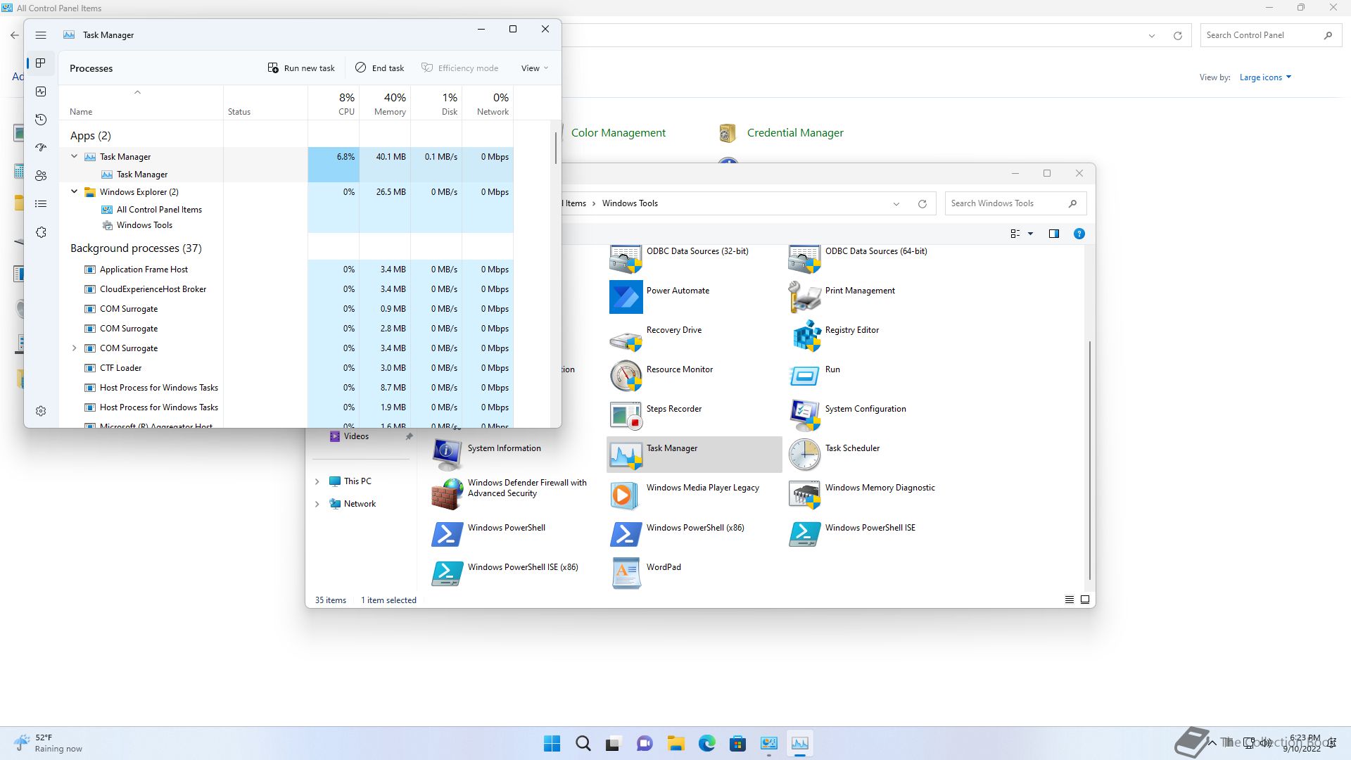
Task: Sort processes by the Network column
Action: (488, 103)
